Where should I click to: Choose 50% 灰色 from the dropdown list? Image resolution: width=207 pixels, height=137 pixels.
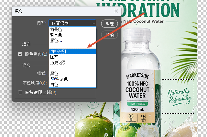pyautogui.click(x=72, y=79)
